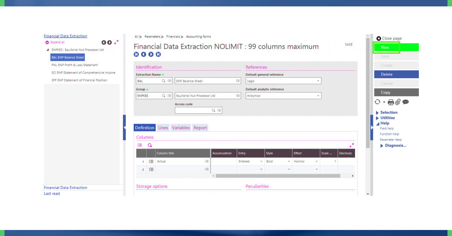Go to last record navigation arrow
The image size is (452, 236).
point(158,54)
